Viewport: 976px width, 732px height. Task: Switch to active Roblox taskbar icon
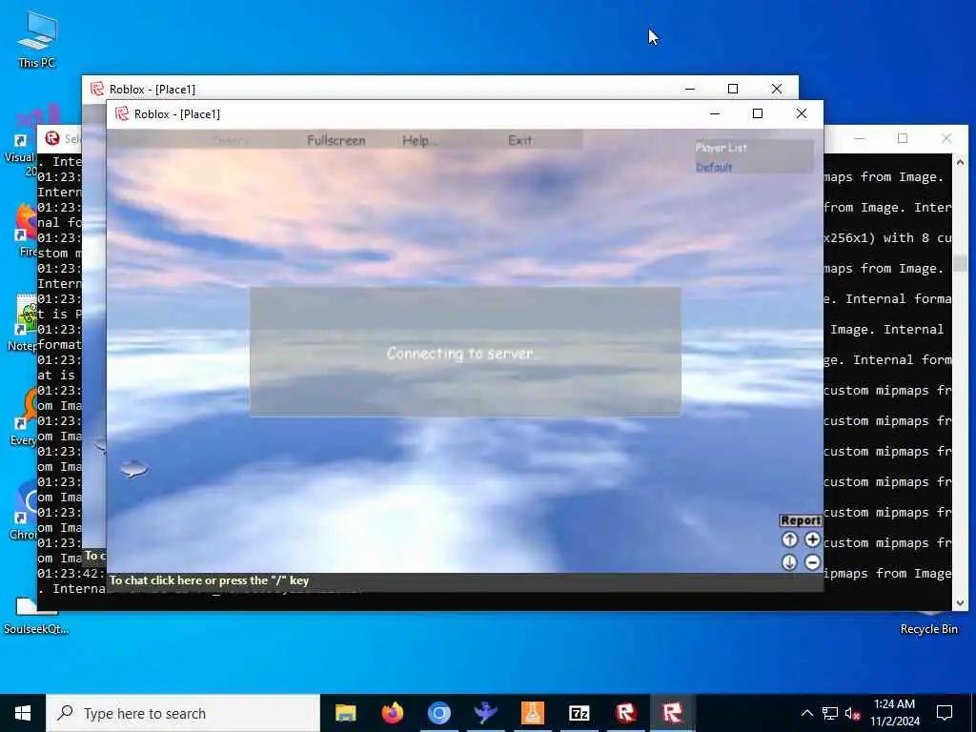coord(672,713)
